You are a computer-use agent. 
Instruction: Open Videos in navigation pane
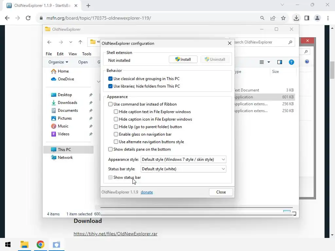[x=63, y=134]
